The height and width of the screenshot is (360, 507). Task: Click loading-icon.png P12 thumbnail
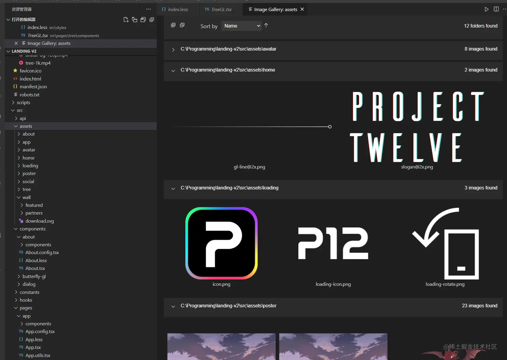point(333,243)
